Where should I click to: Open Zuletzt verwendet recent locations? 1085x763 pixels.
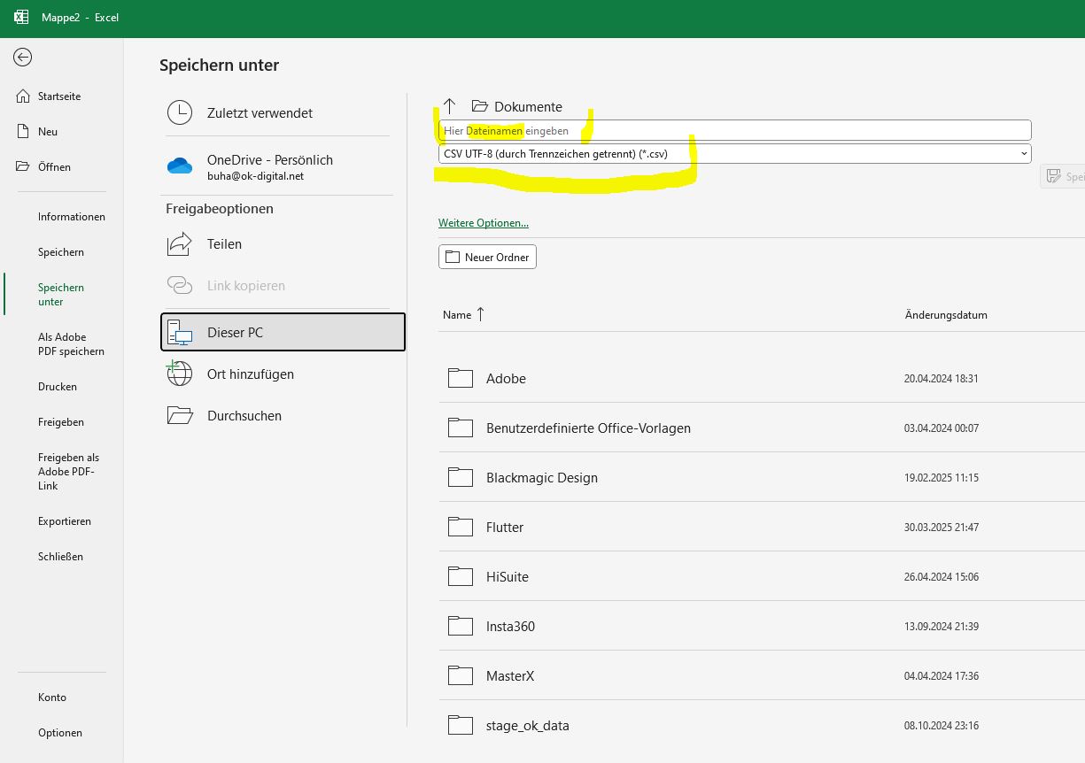[260, 113]
